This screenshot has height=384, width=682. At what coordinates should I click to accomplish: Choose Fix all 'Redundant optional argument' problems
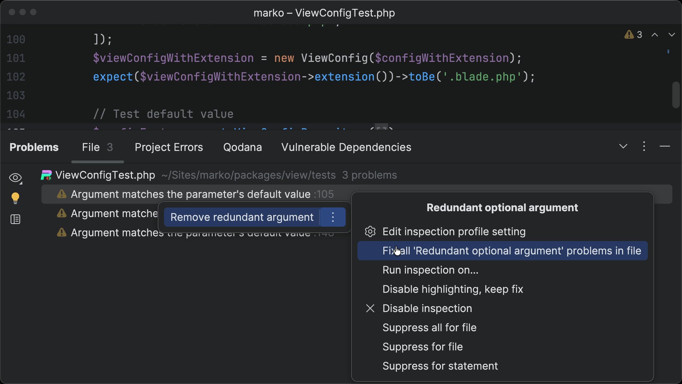(511, 251)
